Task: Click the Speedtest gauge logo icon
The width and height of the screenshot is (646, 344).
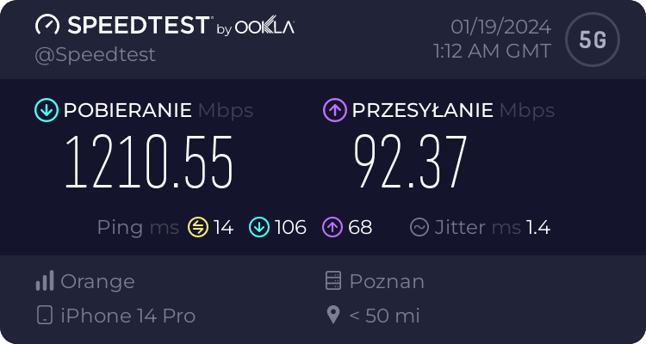Action: 47,25
